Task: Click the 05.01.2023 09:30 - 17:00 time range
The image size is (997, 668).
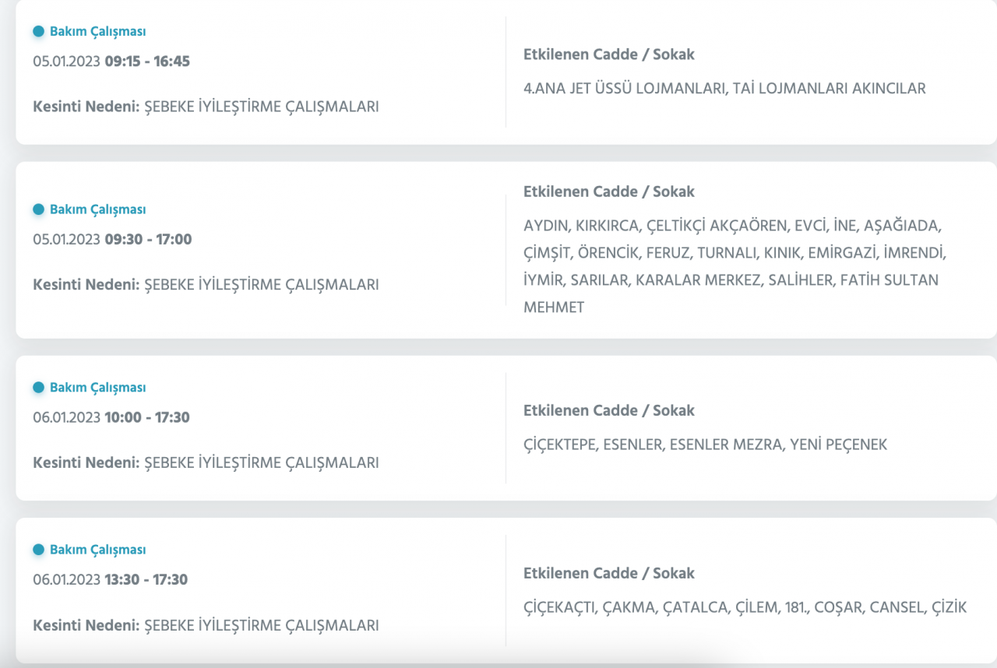Action: tap(112, 239)
